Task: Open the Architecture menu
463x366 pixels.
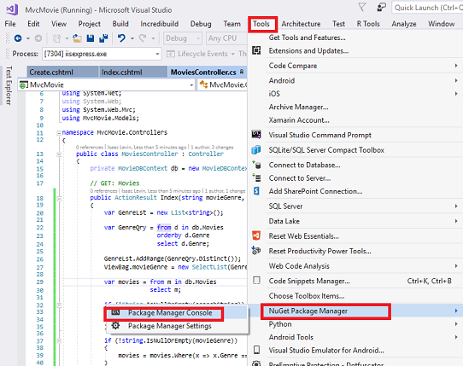Action: tap(301, 24)
